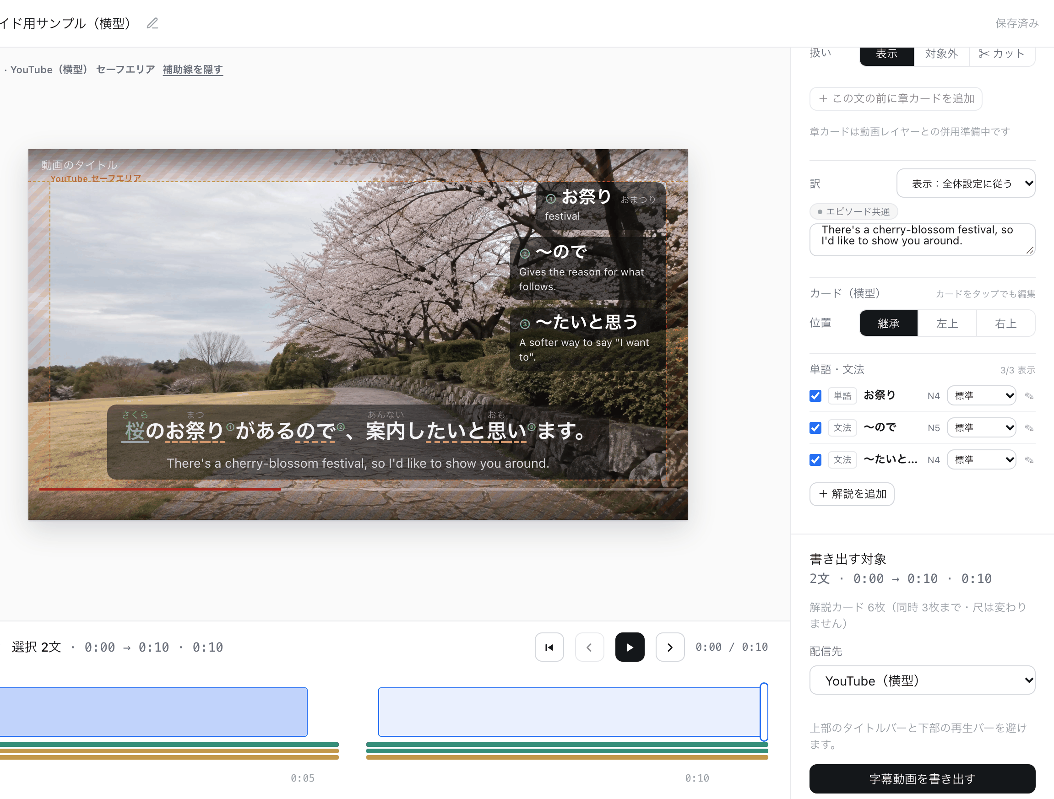Click the N5 level label
The height and width of the screenshot is (799, 1054).
click(x=934, y=427)
